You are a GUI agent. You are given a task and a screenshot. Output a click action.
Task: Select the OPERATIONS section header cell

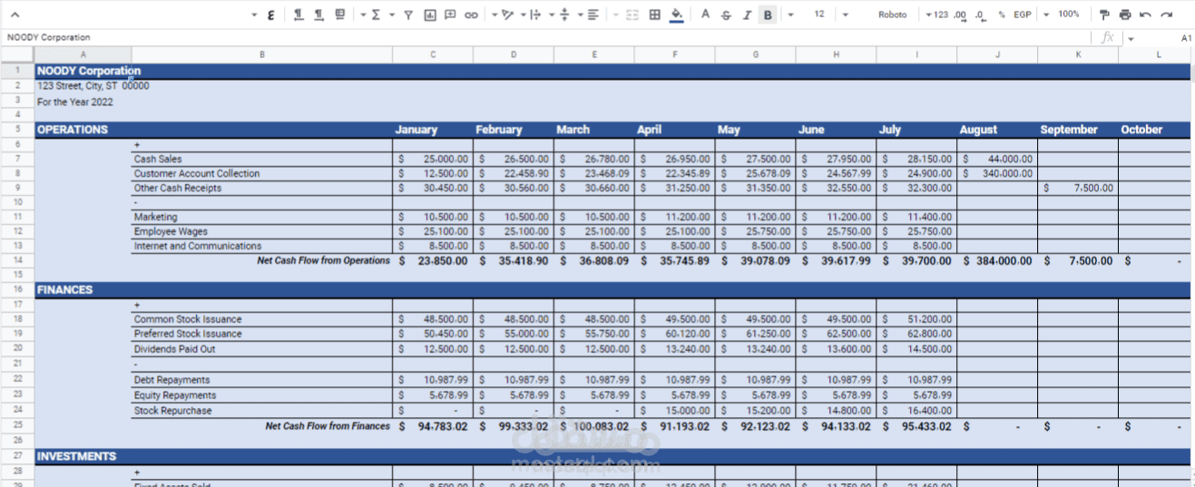tap(83, 130)
